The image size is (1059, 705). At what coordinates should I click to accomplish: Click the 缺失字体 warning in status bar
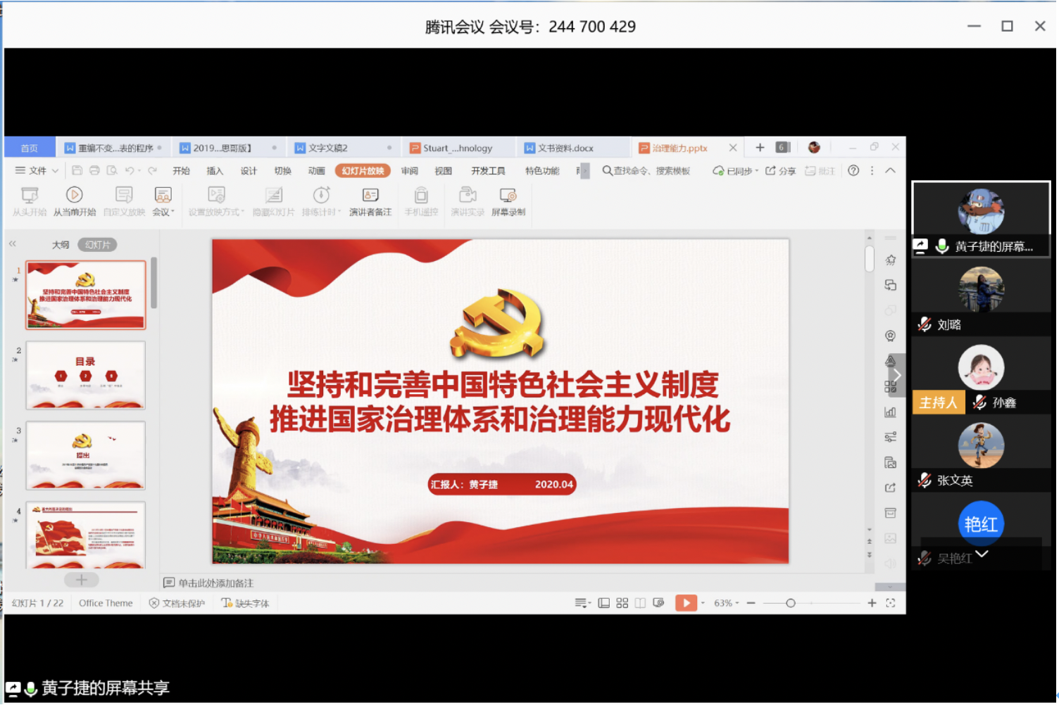tap(245, 602)
